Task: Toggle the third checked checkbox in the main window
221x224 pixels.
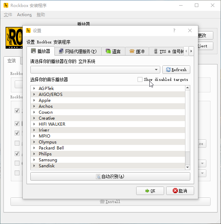Action: coord(17,133)
